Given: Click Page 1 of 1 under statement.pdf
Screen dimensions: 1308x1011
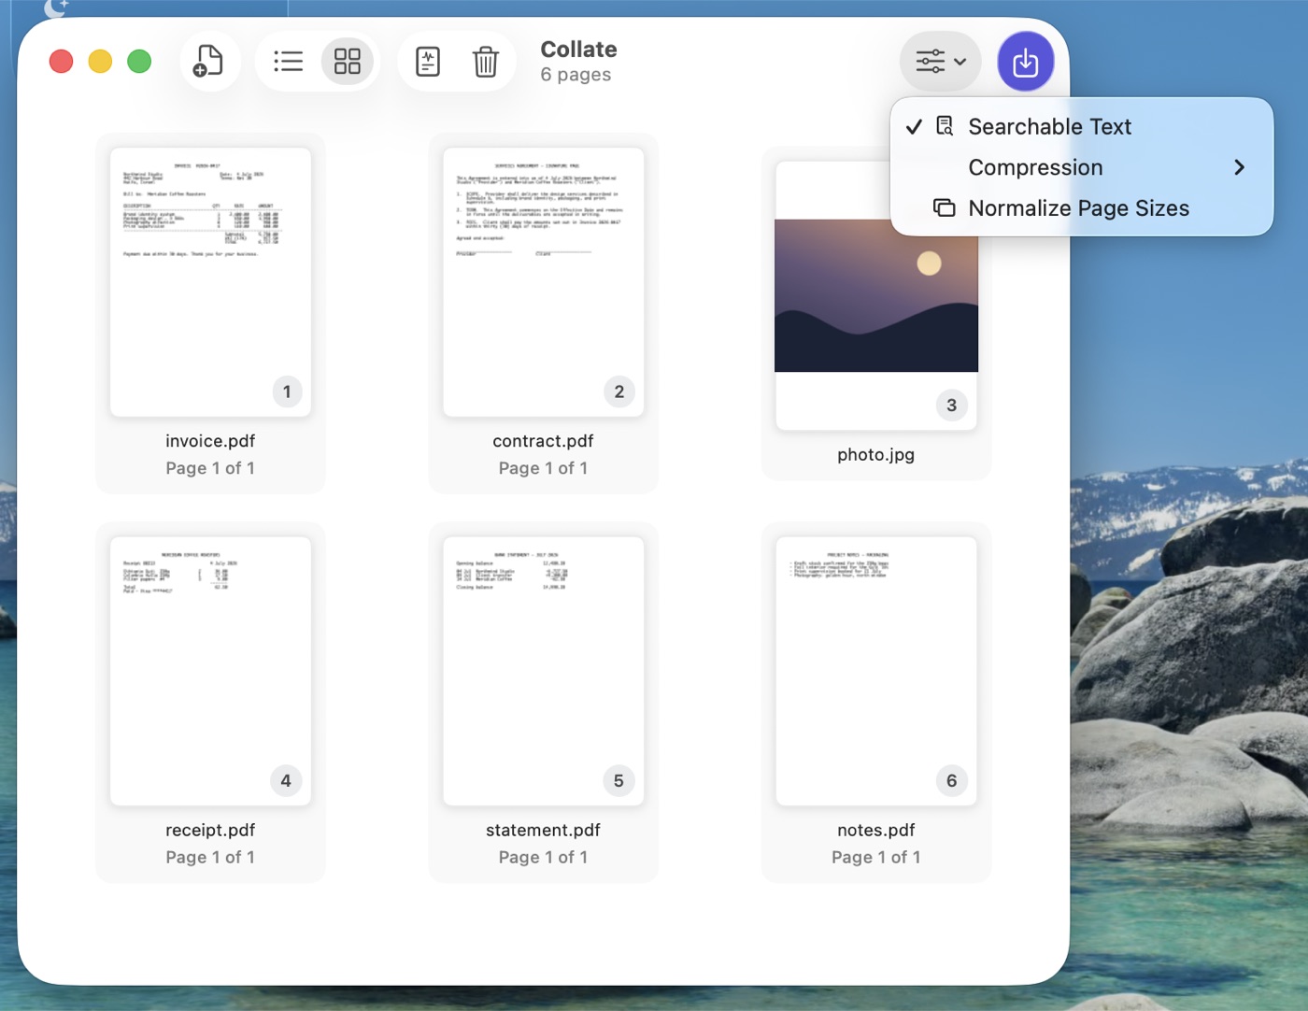Looking at the screenshot, I should click(x=543, y=857).
